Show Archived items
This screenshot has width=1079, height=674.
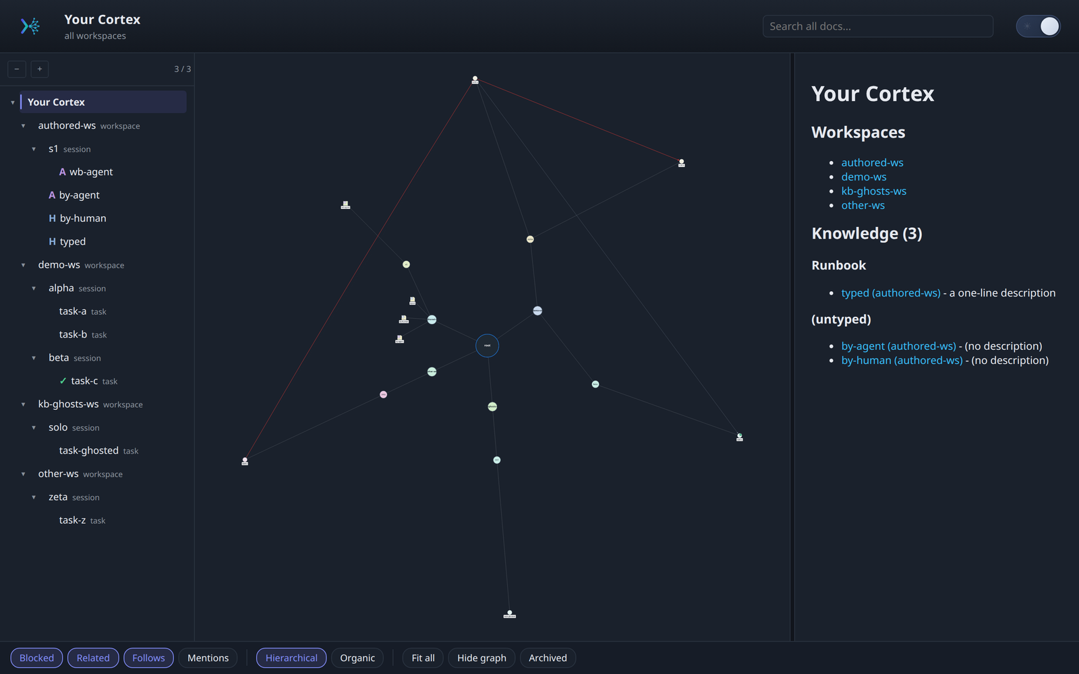pyautogui.click(x=548, y=658)
